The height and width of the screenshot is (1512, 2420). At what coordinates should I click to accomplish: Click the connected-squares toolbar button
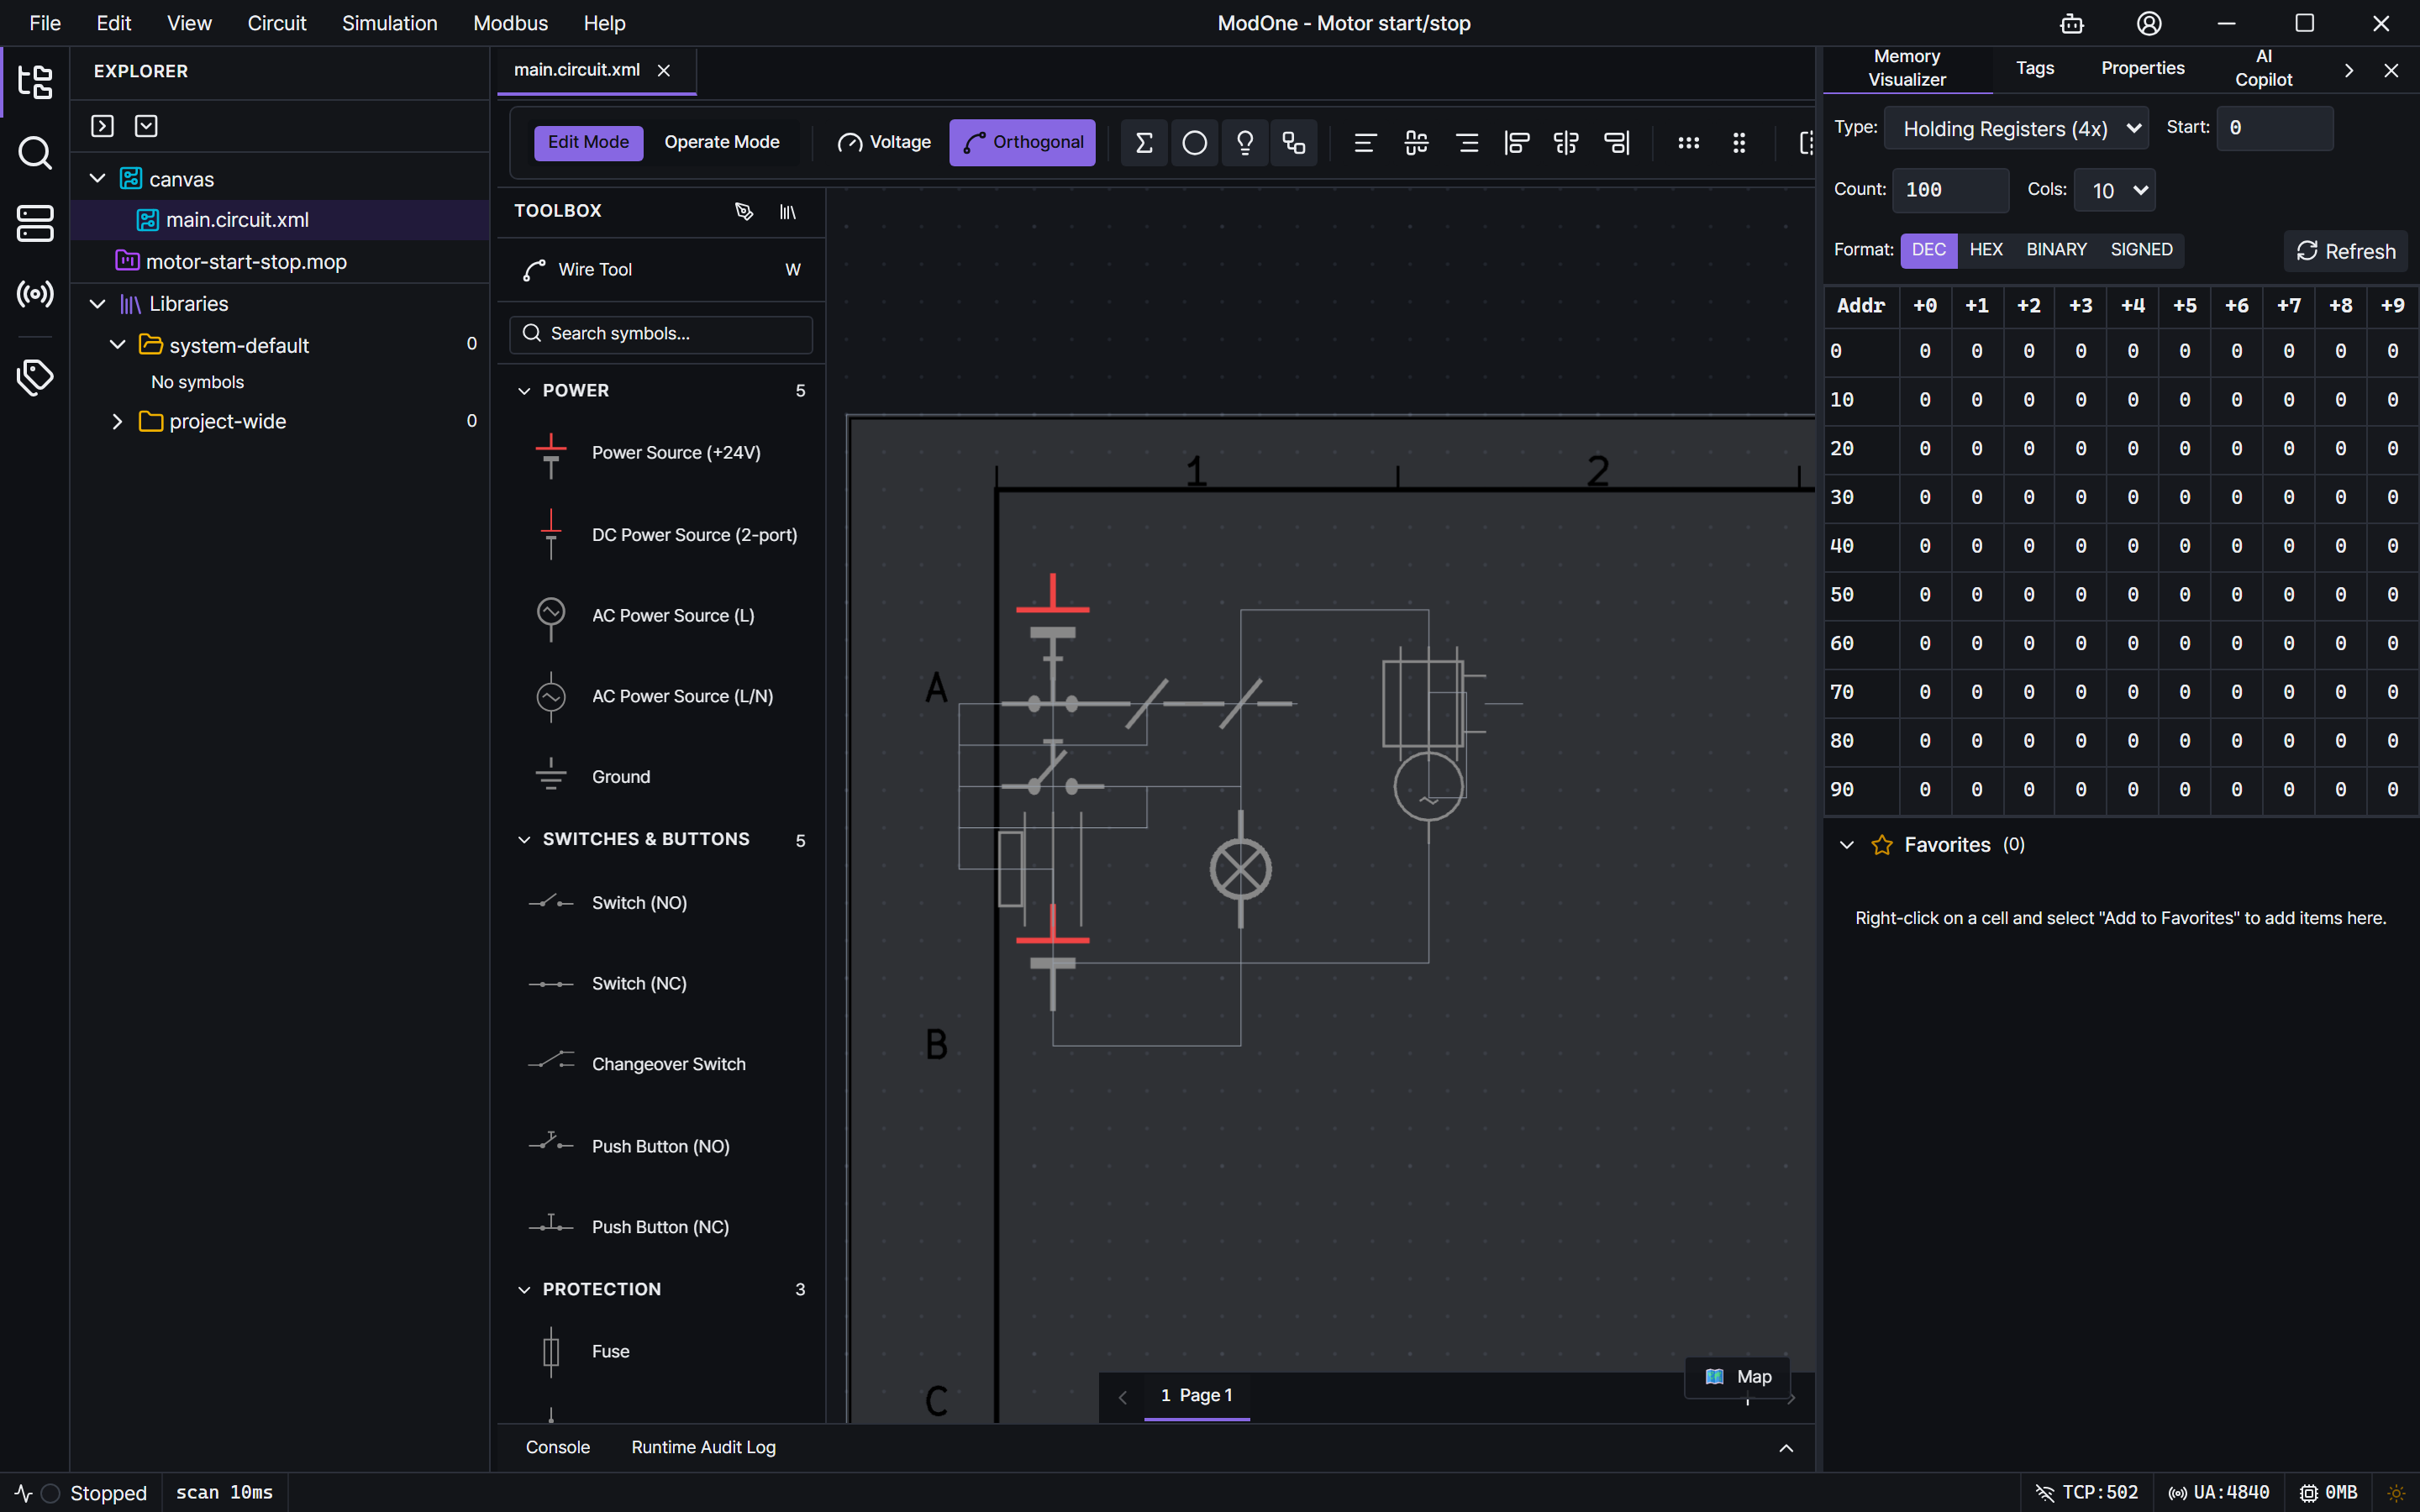1294,143
